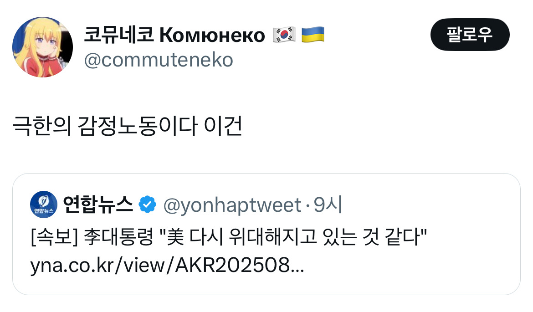Viewport: 533px width, 312px height.
Task: Click the @yonhaptweet handle
Action: click(x=232, y=205)
